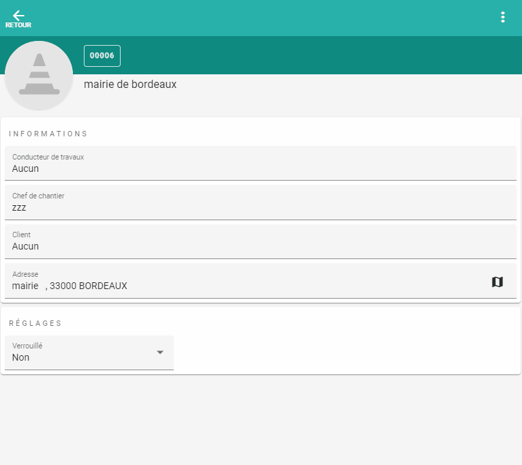The width and height of the screenshot is (522, 465).
Task: Click the RÉGLAGES section header
Action: click(x=35, y=323)
